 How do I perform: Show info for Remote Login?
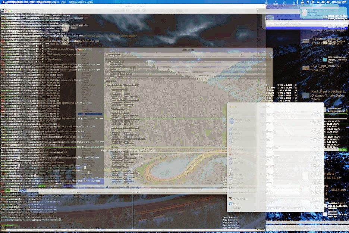[x=319, y=140]
